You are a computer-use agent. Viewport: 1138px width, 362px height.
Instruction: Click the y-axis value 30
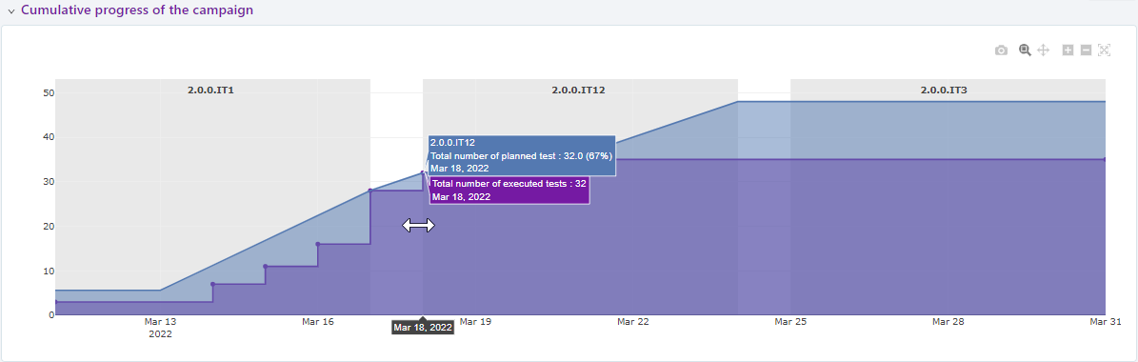coord(50,182)
